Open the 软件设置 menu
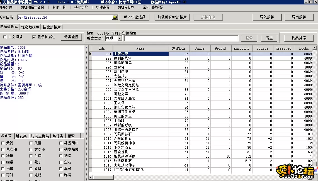This screenshot has width=318, height=181. click(103, 7)
